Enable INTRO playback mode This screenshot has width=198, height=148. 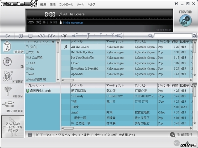(x=53, y=22)
